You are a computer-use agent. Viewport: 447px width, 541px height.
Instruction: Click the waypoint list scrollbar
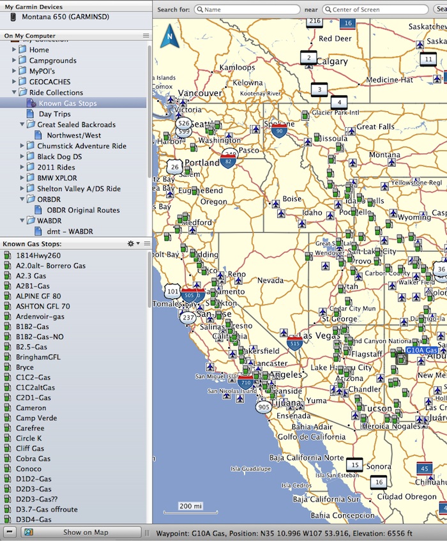[149, 280]
